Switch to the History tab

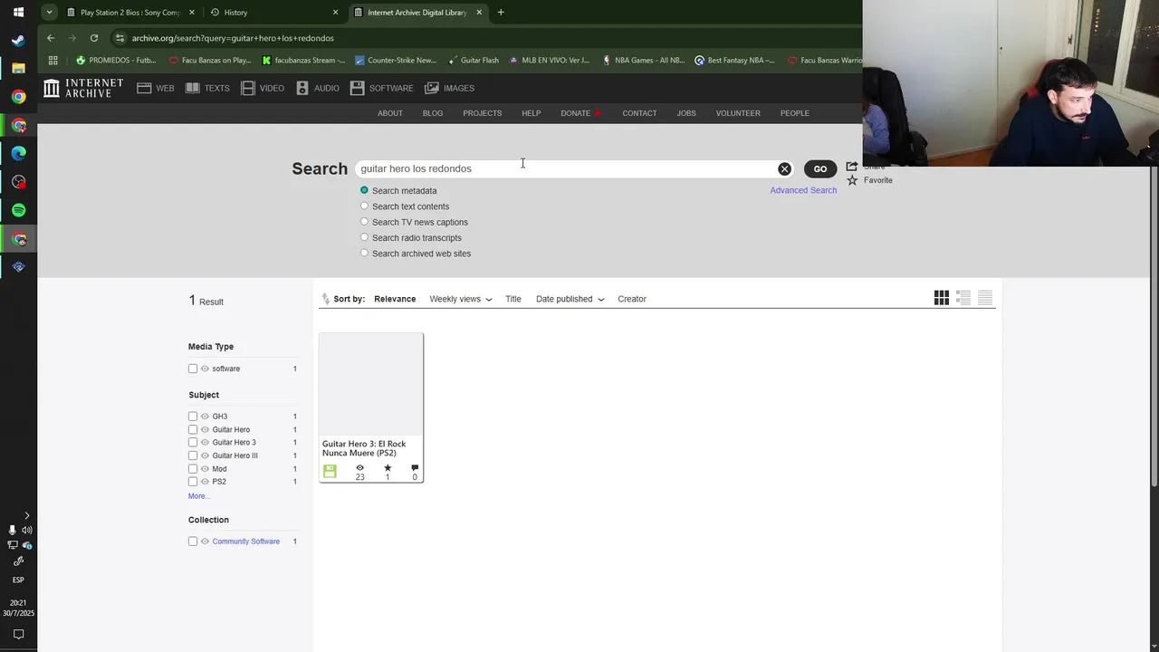[x=272, y=13]
